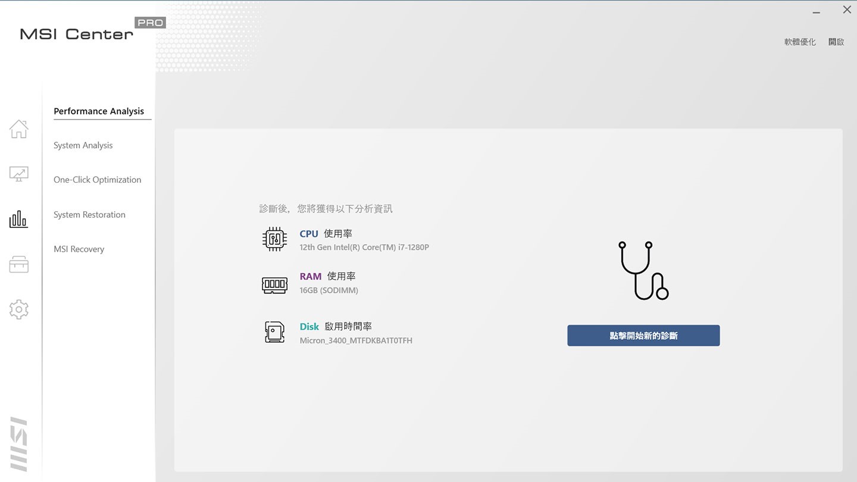857x482 pixels.
Task: Click the MSI Center PRO logo
Action: [92, 30]
